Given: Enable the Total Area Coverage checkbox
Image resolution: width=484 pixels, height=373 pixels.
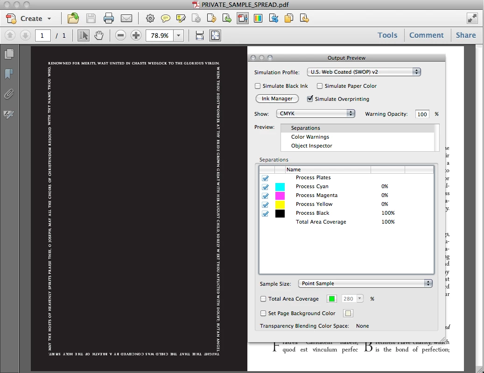Looking at the screenshot, I should coord(263,299).
